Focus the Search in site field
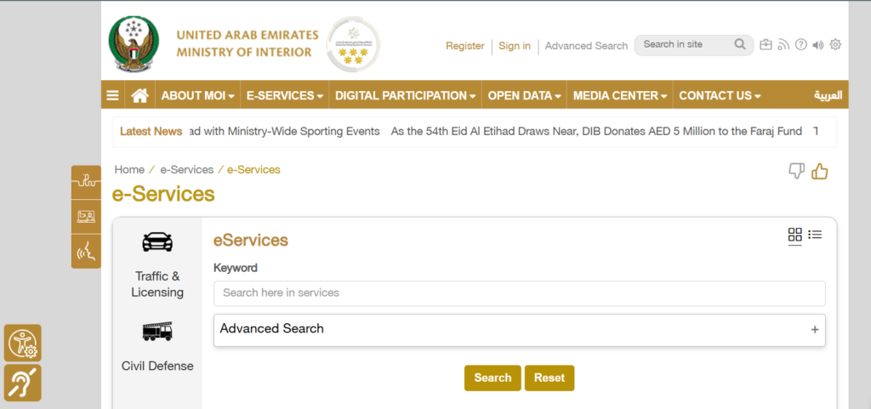 686,44
